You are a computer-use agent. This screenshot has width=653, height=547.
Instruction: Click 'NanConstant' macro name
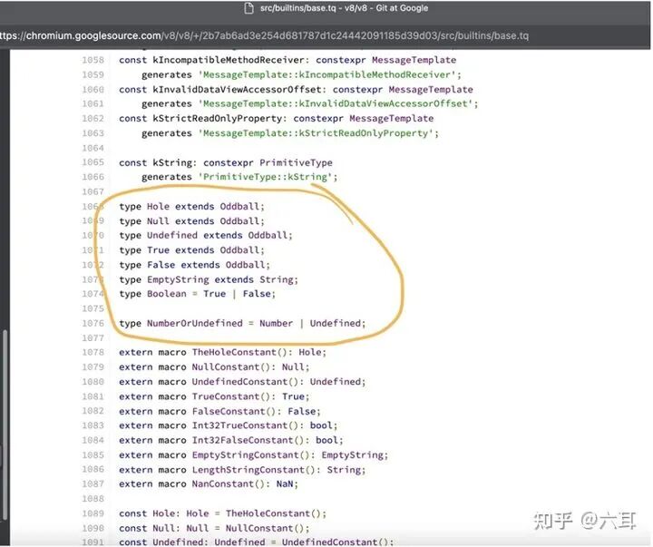tap(223, 484)
